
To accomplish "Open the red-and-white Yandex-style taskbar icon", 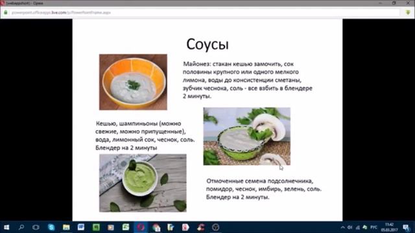I will pyautogui.click(x=185, y=227).
